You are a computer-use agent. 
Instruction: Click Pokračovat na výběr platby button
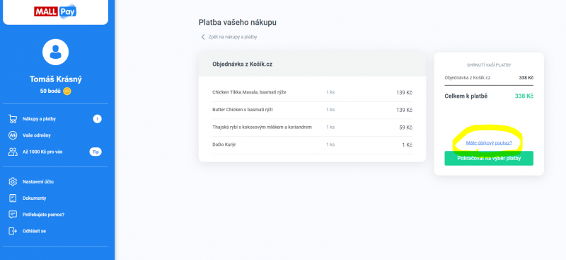[x=489, y=159]
